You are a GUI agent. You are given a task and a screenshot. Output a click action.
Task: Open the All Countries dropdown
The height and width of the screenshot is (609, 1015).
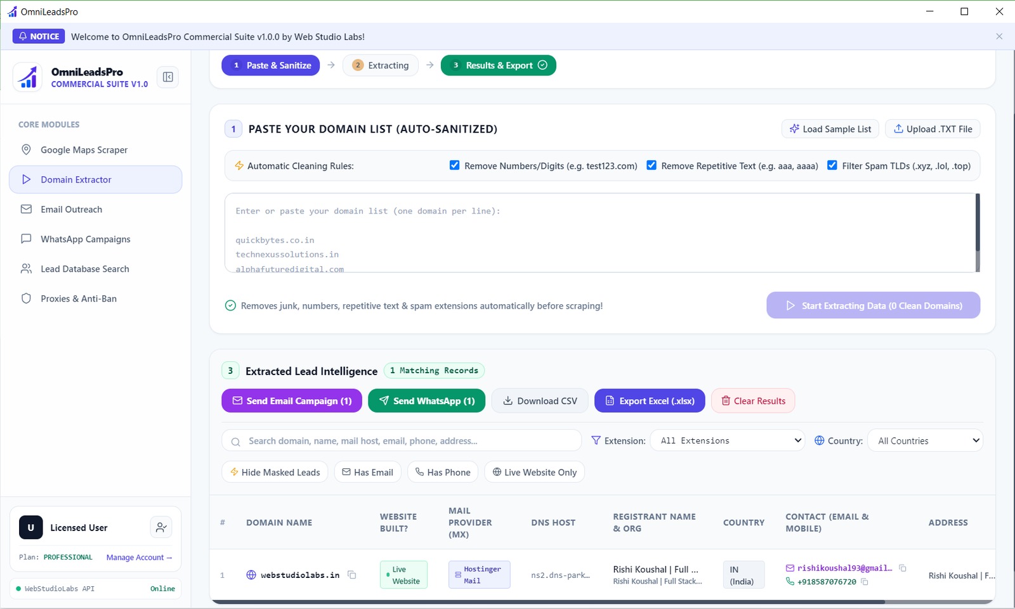(x=925, y=440)
